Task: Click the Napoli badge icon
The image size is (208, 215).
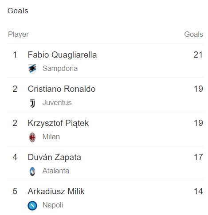Action: [x=32, y=206]
